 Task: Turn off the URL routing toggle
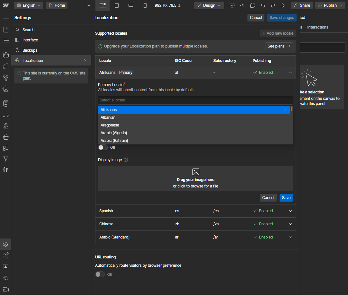click(100, 274)
